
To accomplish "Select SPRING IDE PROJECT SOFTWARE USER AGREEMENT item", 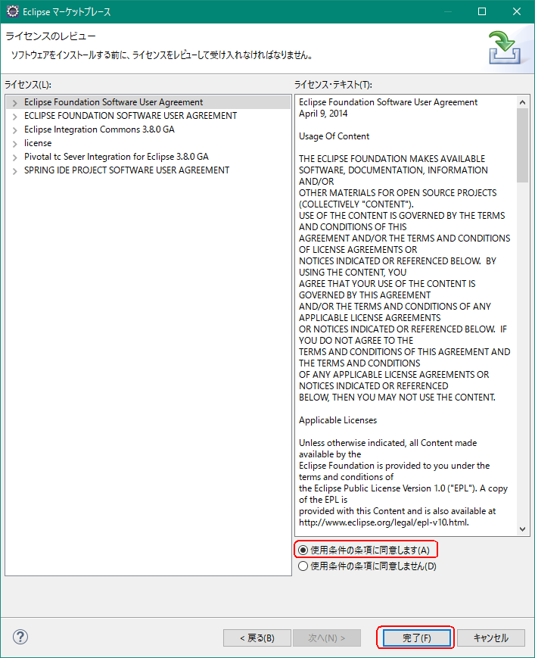I will point(126,170).
